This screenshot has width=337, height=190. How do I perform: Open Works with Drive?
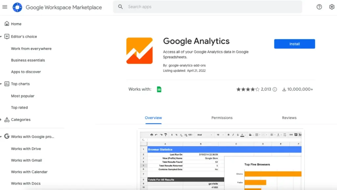(x=26, y=149)
